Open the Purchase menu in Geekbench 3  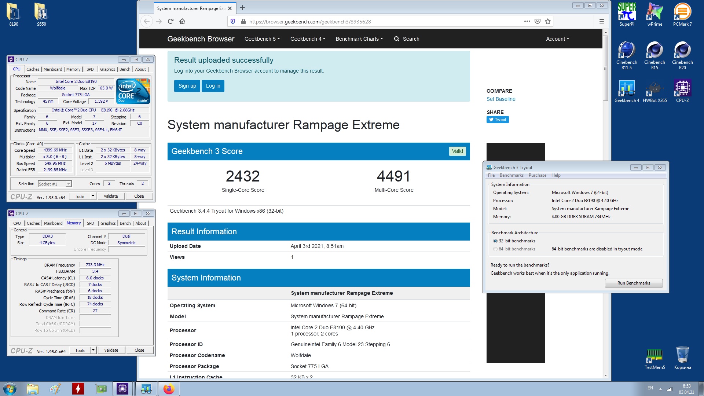point(538,175)
